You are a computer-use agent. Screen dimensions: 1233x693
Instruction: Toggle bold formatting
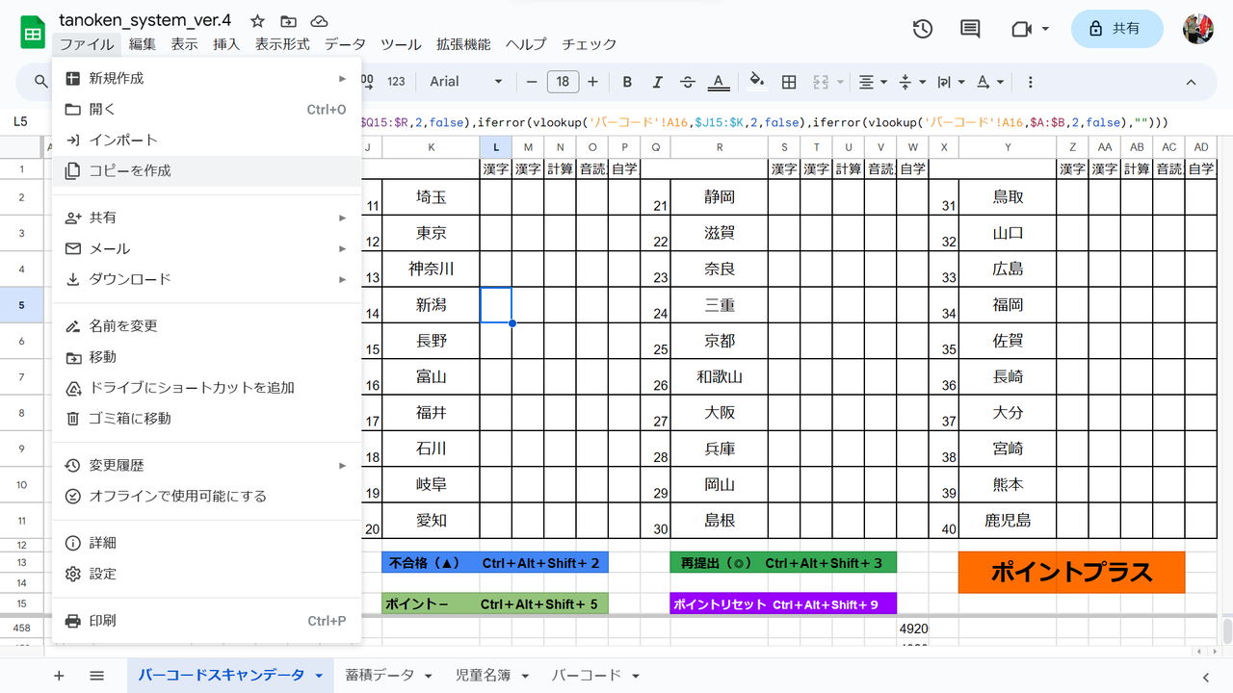pos(627,82)
